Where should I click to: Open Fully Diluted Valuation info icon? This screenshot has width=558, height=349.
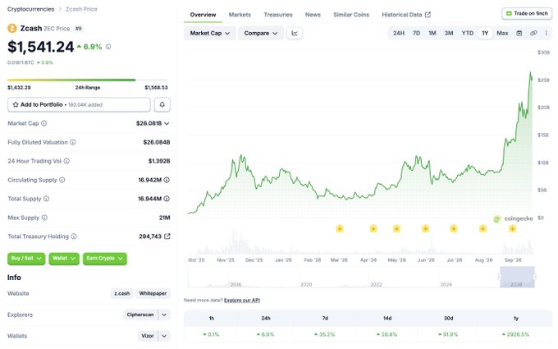[72, 142]
